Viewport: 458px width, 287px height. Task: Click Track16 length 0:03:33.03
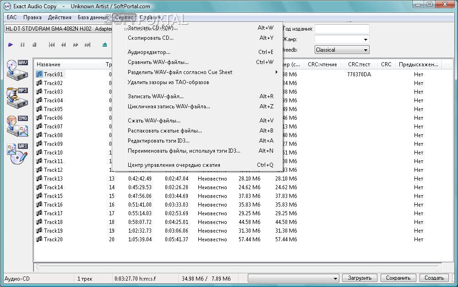pyautogui.click(x=176, y=205)
